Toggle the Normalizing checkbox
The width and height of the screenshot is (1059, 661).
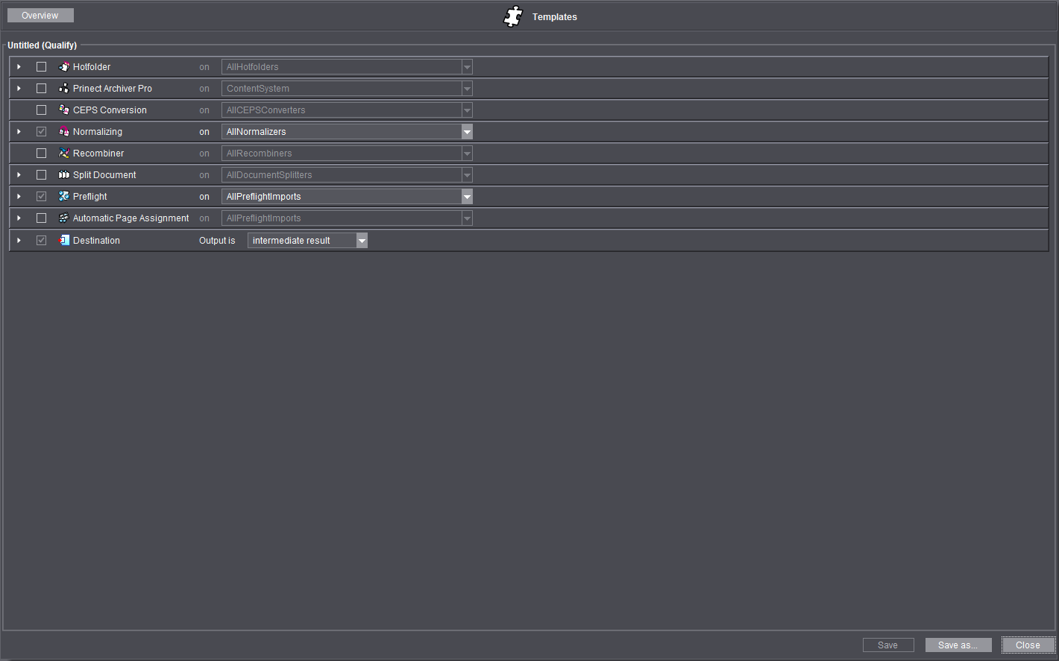click(x=42, y=132)
